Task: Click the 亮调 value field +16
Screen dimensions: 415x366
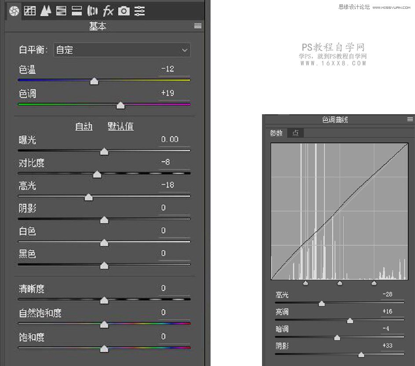Action: click(392, 312)
